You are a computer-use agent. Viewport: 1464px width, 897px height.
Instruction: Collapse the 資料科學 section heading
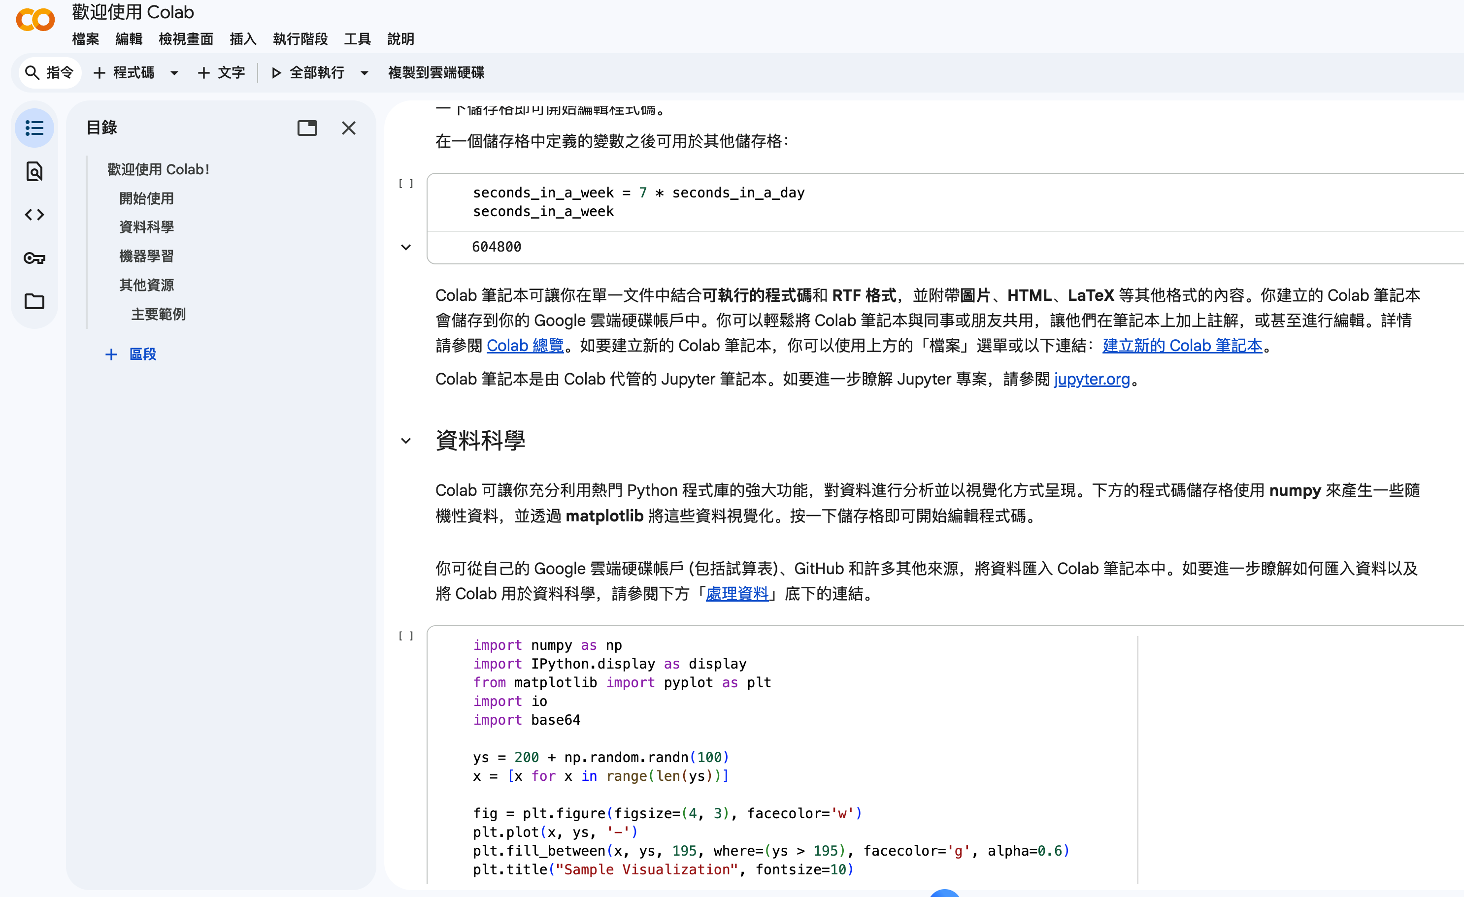406,441
